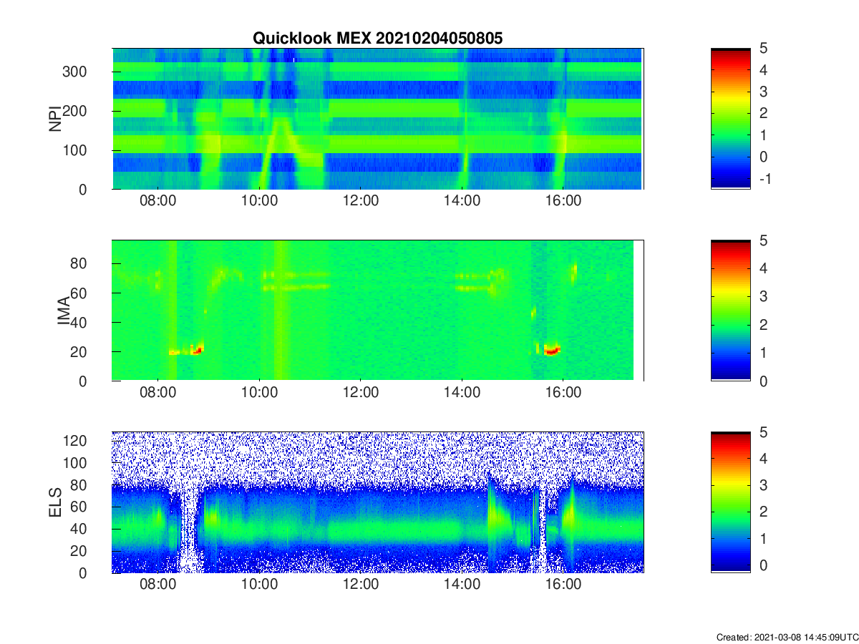Click the '12:00' tick of IMA plot
The width and height of the screenshot is (859, 644).
[361, 393]
